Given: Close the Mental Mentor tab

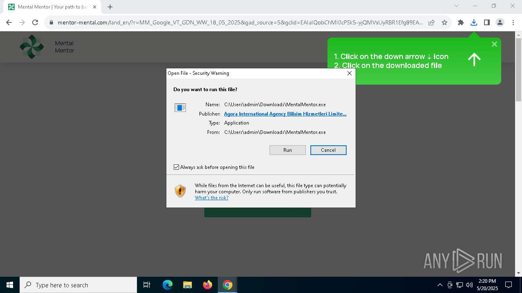Looking at the screenshot, I should [94, 7].
